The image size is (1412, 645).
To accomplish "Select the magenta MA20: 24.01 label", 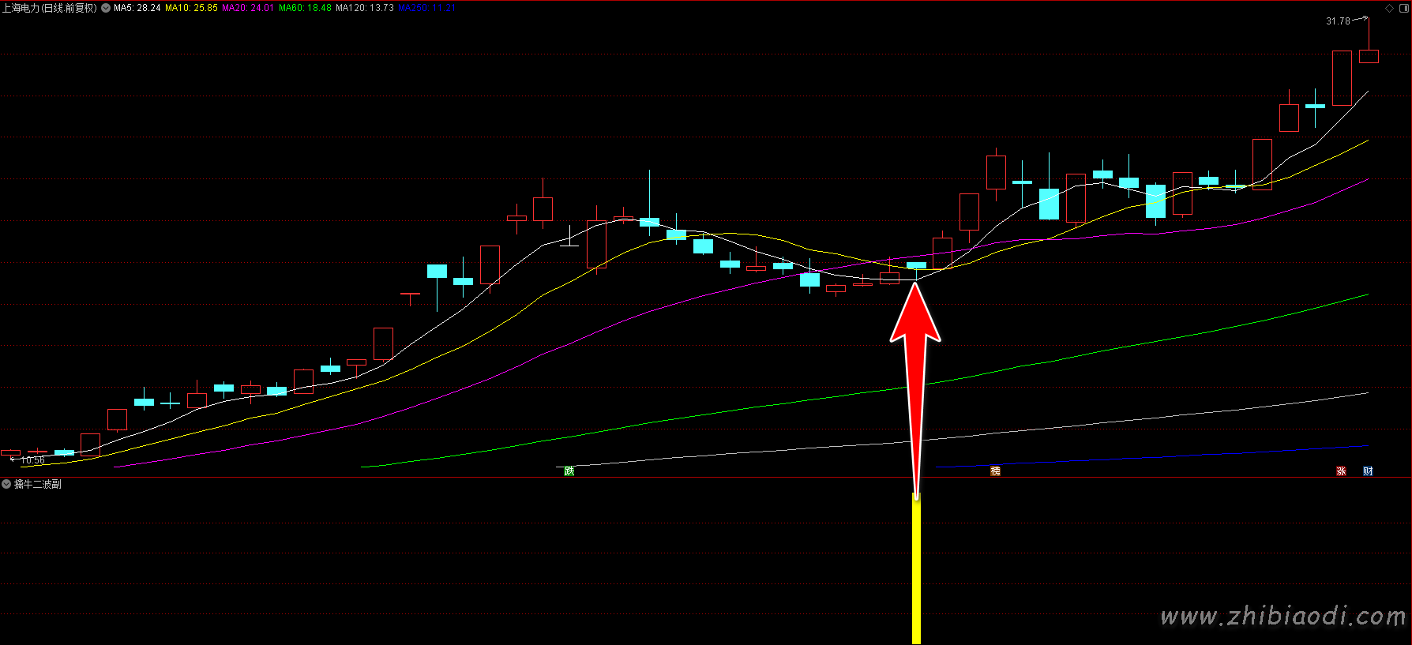I will [x=248, y=8].
